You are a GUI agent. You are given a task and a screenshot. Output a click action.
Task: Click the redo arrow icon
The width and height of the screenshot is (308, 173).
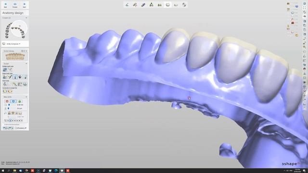tap(10, 128)
